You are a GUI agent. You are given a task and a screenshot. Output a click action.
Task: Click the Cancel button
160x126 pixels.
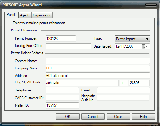click(x=93, y=117)
